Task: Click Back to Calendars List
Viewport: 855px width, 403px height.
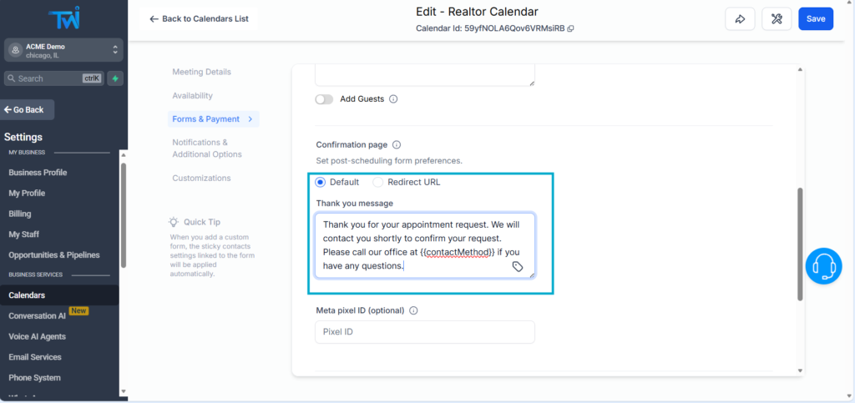Action: 199,18
